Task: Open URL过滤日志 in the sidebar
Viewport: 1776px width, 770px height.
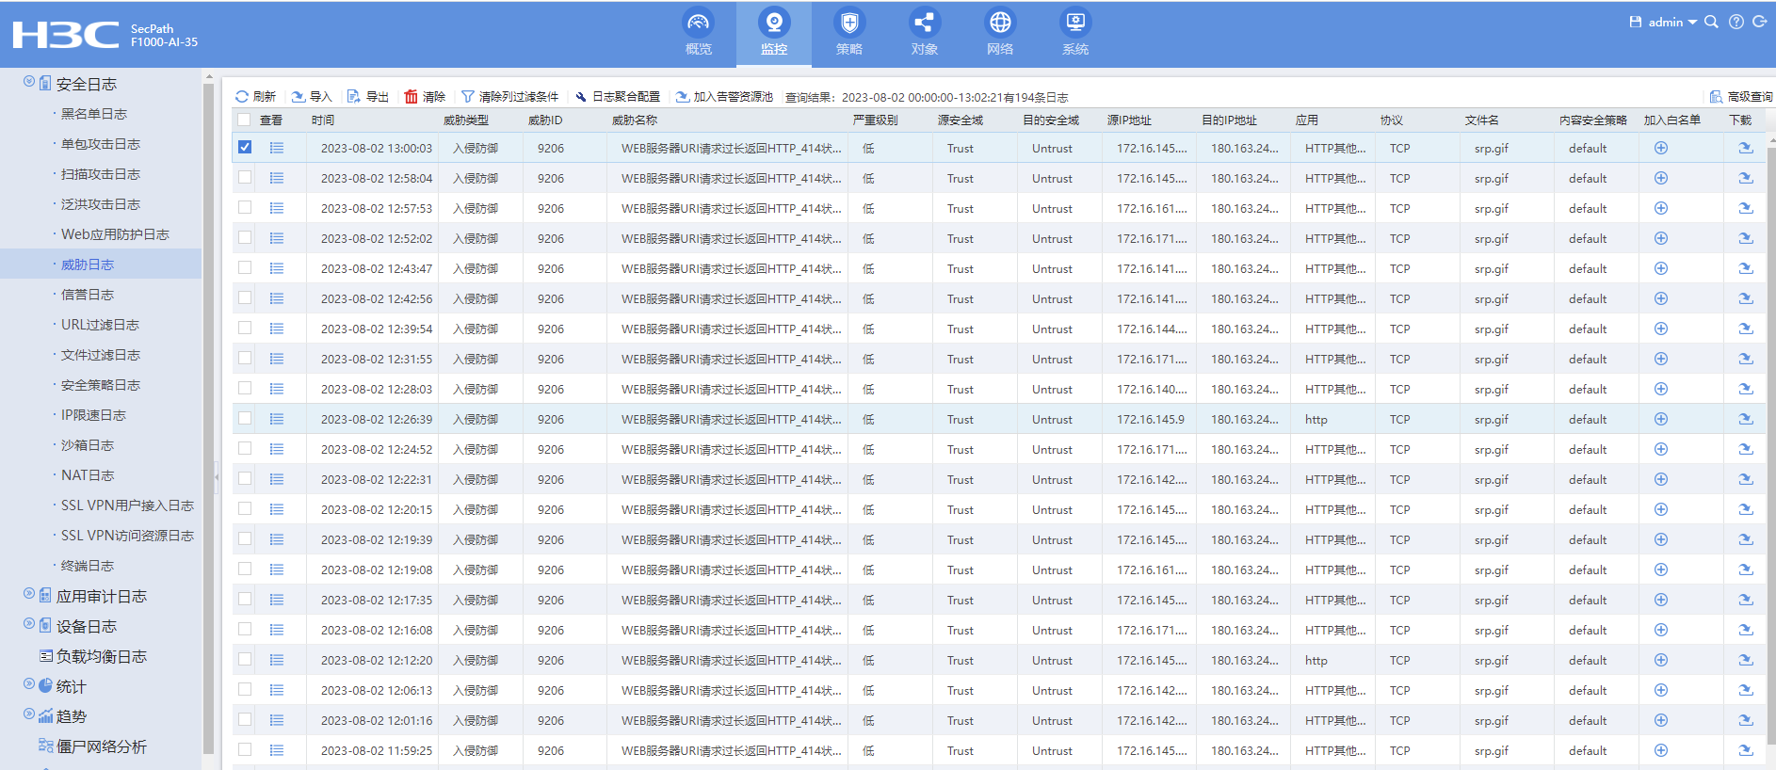Action: [100, 325]
